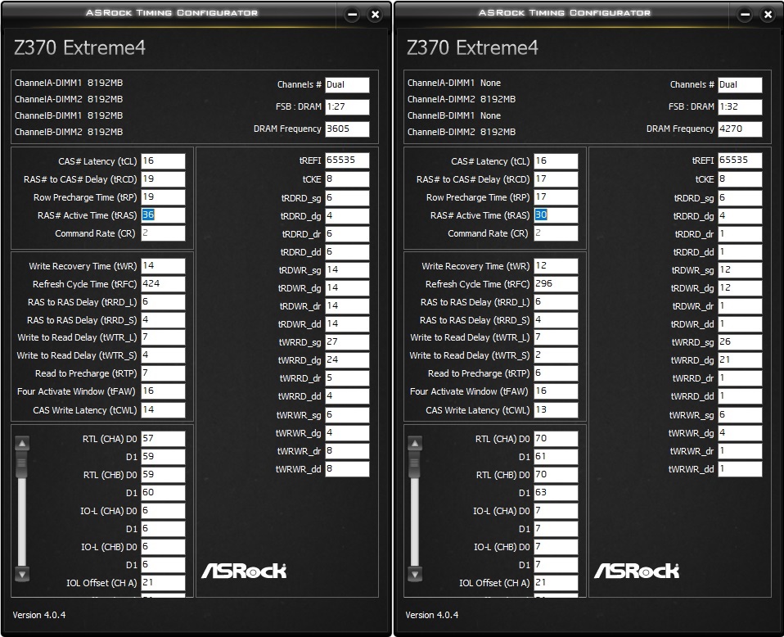
Task: Click the tRFC field showing 424
Action: (163, 284)
